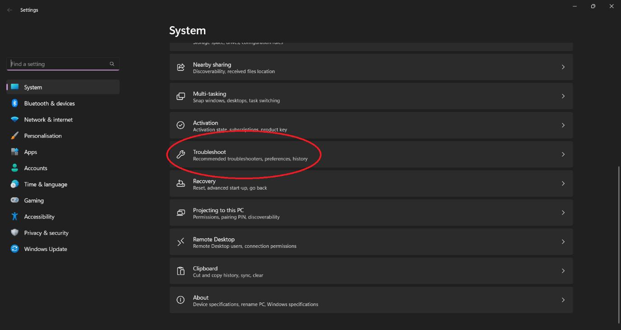Open Multi-tasking settings
The width and height of the screenshot is (621, 330).
pyautogui.click(x=370, y=96)
